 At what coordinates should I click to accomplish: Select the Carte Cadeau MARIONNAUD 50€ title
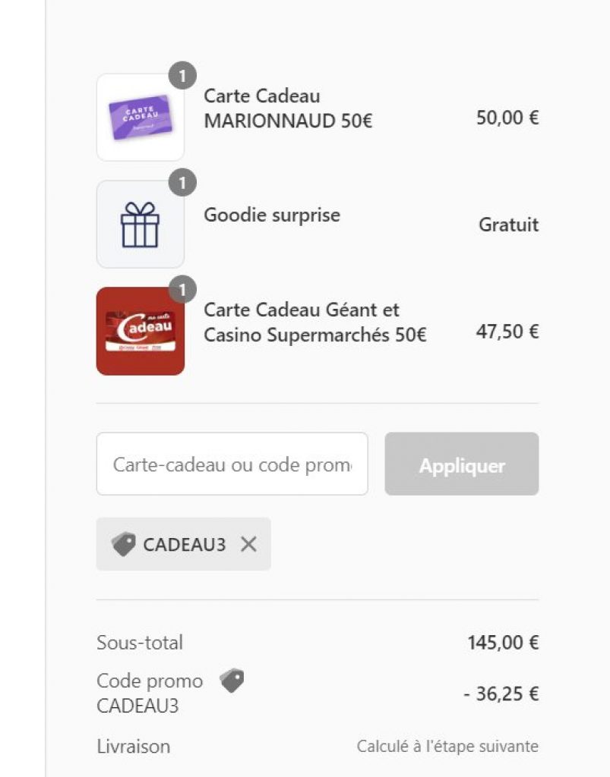(288, 109)
